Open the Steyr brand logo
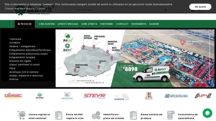This screenshot has width=216, height=121. pos(95,96)
